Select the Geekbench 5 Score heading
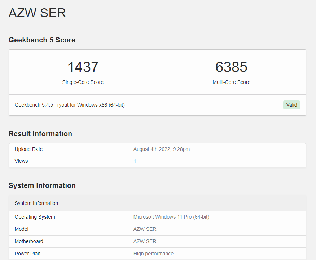 click(42, 40)
